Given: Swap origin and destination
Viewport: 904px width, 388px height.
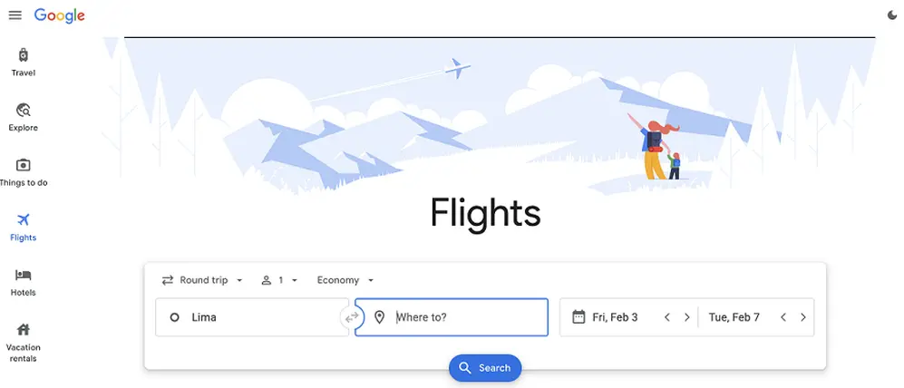Looking at the screenshot, I should (352, 317).
